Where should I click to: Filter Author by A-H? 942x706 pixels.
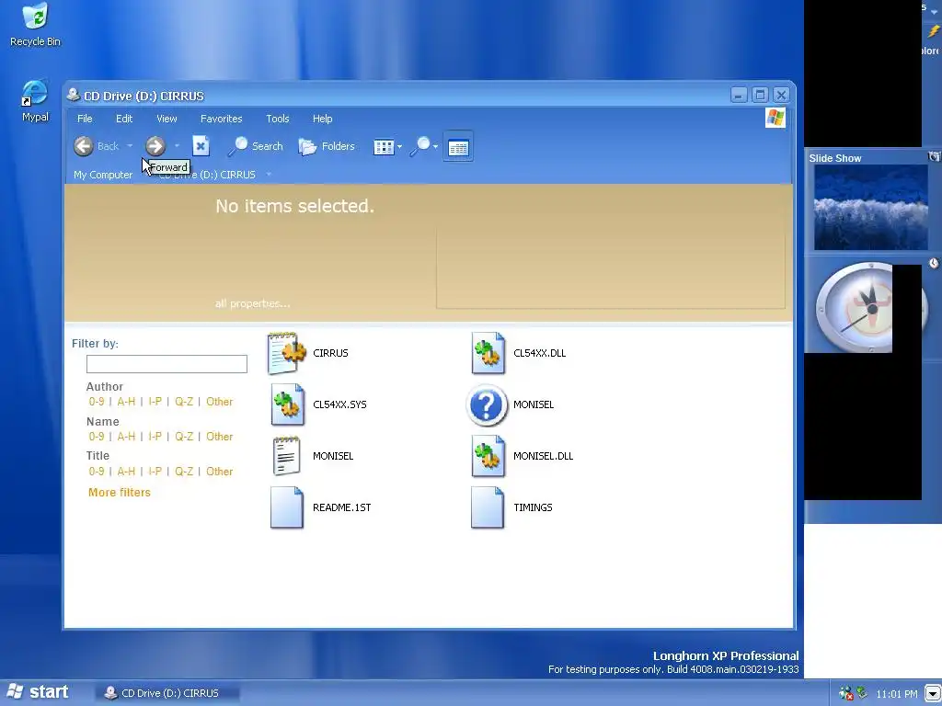pyautogui.click(x=126, y=402)
